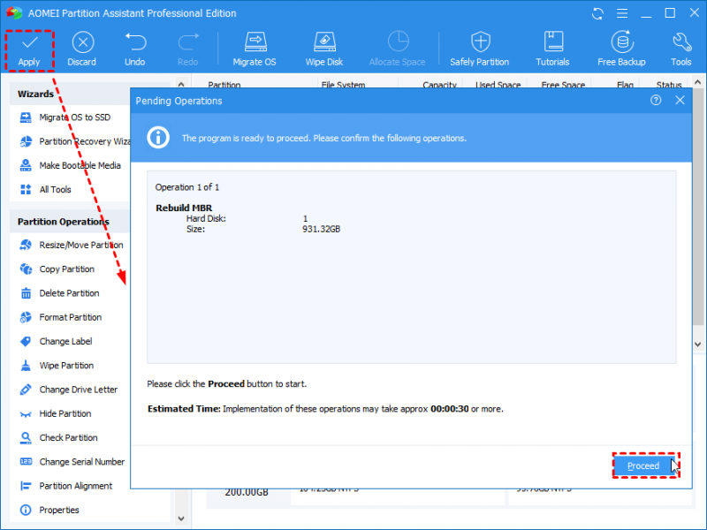Screen dimensions: 707x530
Task: Open the Migrate OS toolbar tool
Action: tap(255, 50)
